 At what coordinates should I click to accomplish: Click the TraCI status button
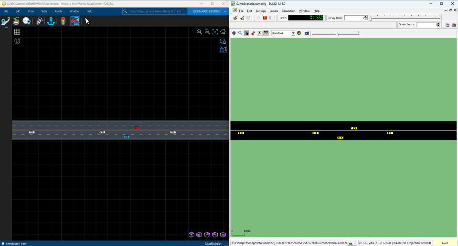click(445, 243)
